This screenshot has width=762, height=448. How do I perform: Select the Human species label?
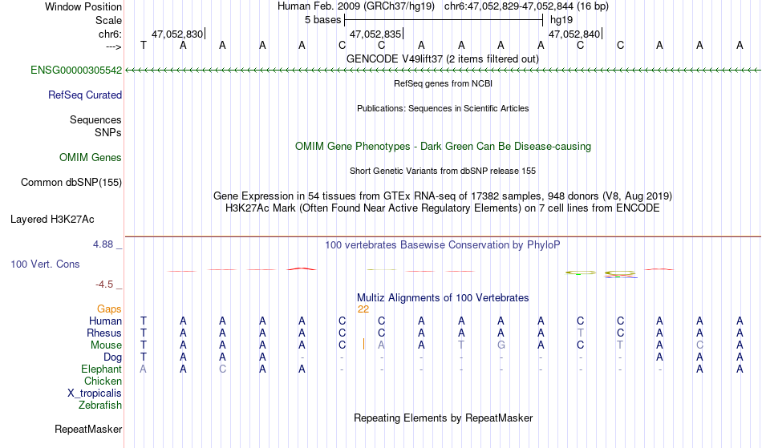[x=105, y=321]
